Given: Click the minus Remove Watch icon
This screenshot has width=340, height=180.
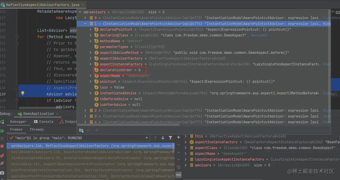Looking at the screenshot, I should pyautogui.click(x=179, y=145).
